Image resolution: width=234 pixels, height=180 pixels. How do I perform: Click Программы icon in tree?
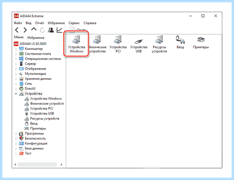point(21,134)
